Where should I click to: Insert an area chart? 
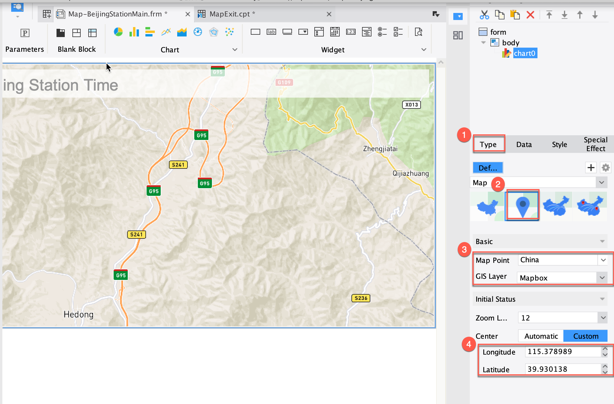tap(182, 32)
